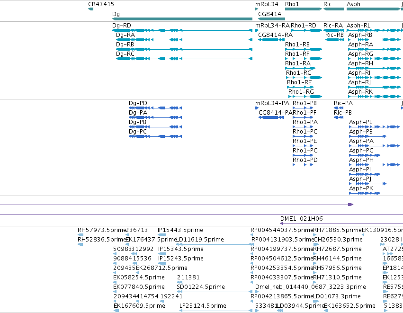Select the IP15243.5prime EST label

181,259
